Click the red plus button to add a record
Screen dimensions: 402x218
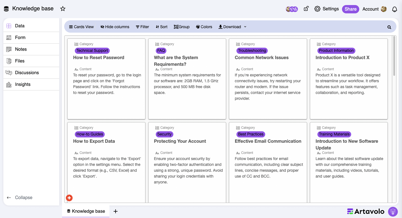(x=69, y=198)
